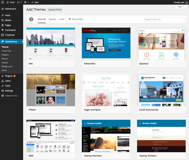Select the Alexandria theme name
This screenshot has height=160, width=189.
pyautogui.click(x=89, y=64)
